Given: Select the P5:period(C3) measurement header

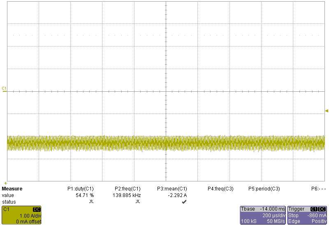Looking at the screenshot, I should pos(264,189).
